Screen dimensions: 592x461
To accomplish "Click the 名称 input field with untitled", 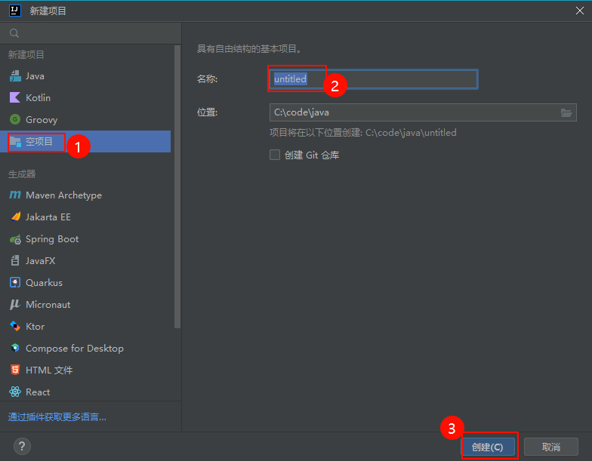I will (373, 79).
